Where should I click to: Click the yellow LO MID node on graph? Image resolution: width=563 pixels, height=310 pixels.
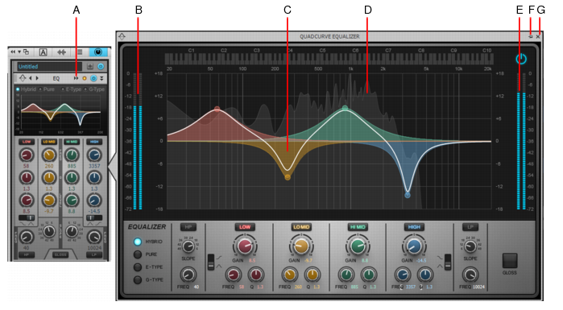coord(288,177)
